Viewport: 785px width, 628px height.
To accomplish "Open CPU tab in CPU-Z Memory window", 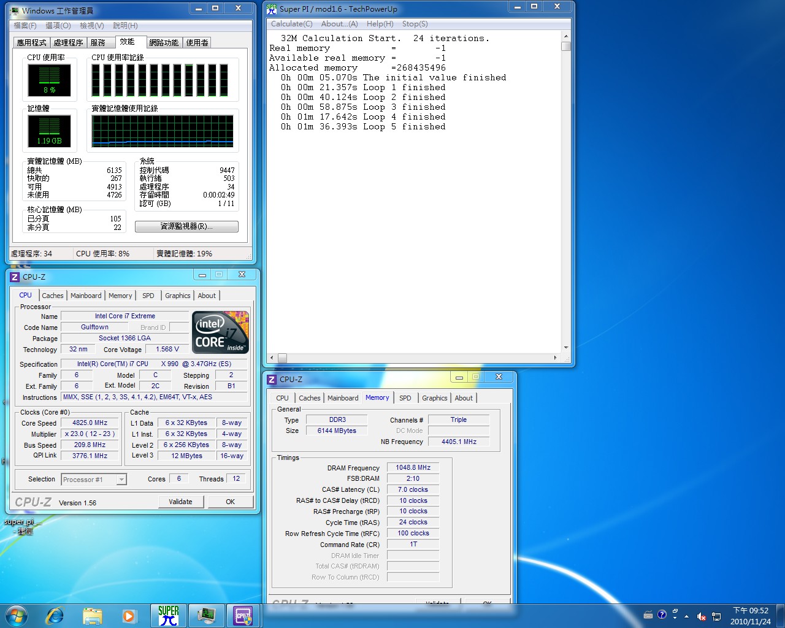I will point(283,398).
